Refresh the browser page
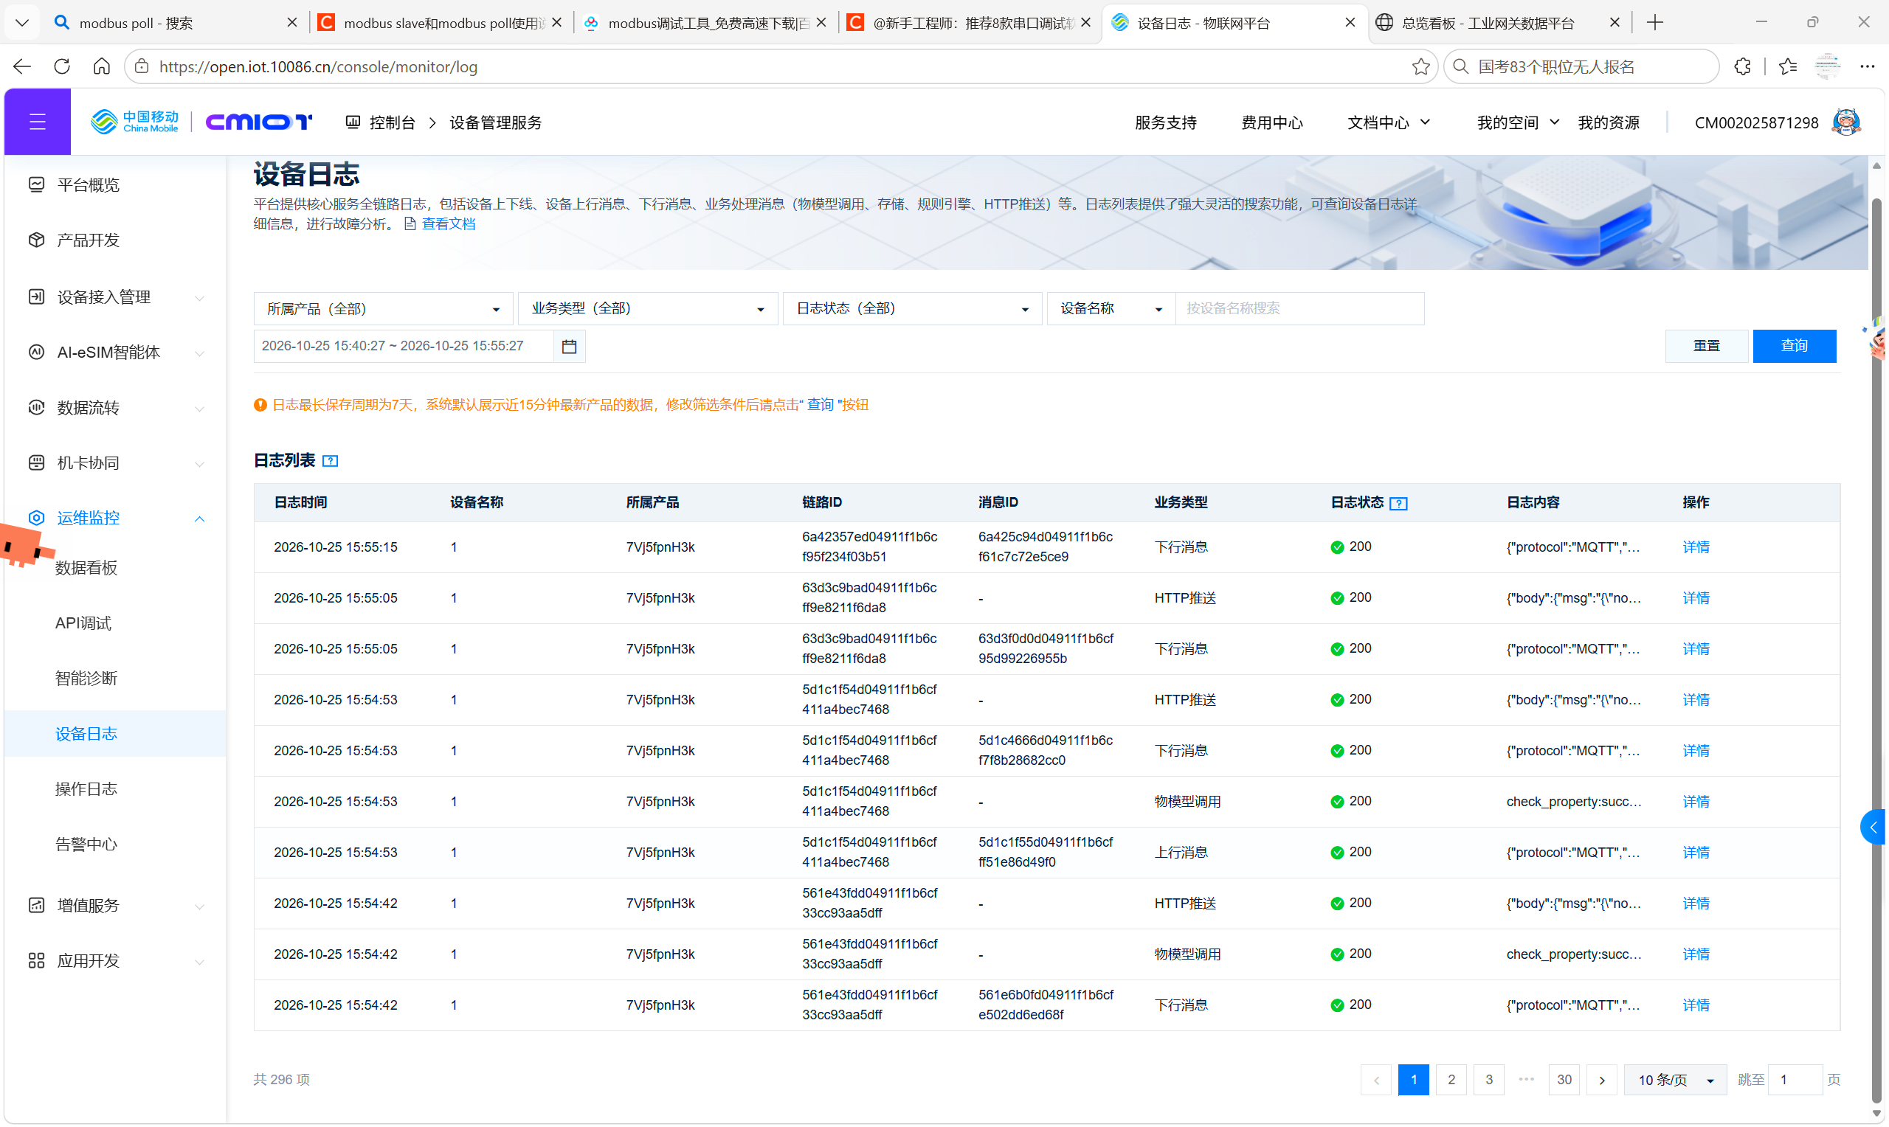Screen dimensions: 1889x1127 [62, 67]
